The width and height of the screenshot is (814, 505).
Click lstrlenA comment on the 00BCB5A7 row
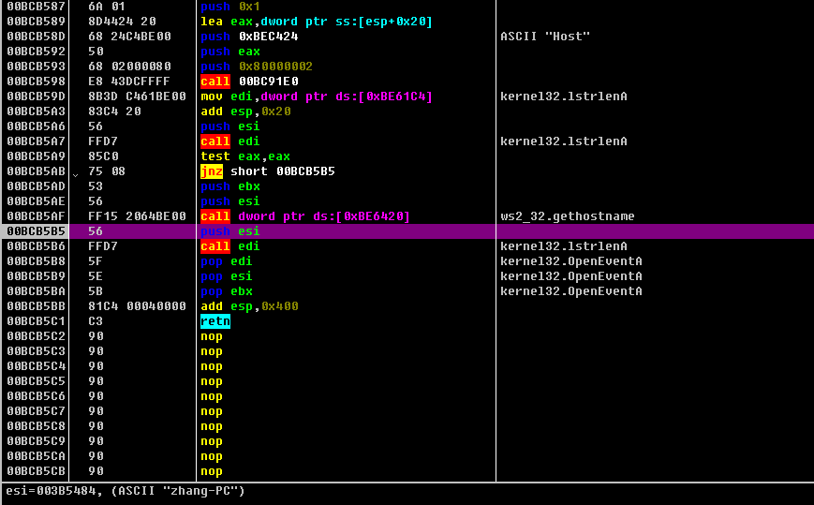click(564, 141)
